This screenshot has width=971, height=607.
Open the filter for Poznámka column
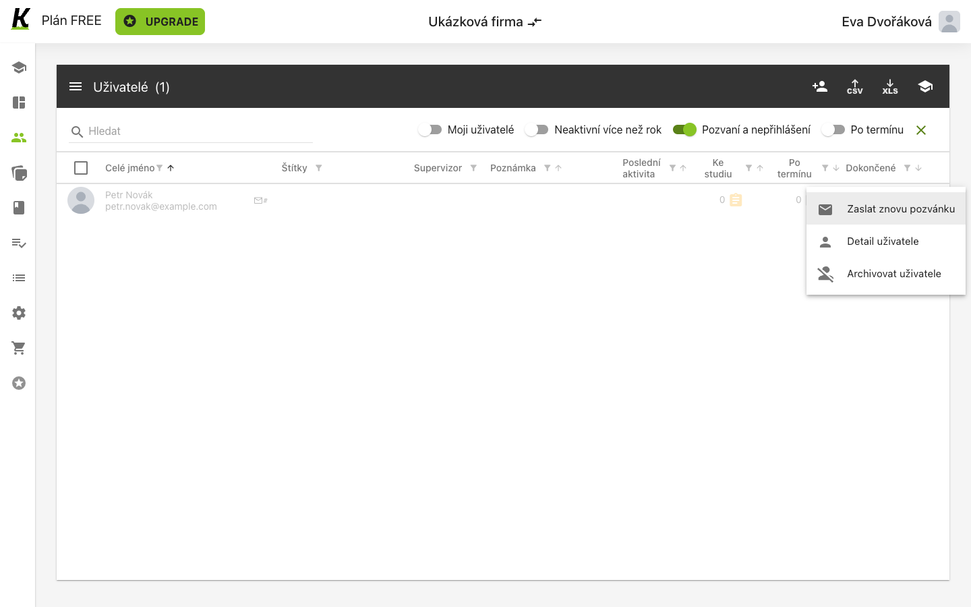(x=547, y=168)
